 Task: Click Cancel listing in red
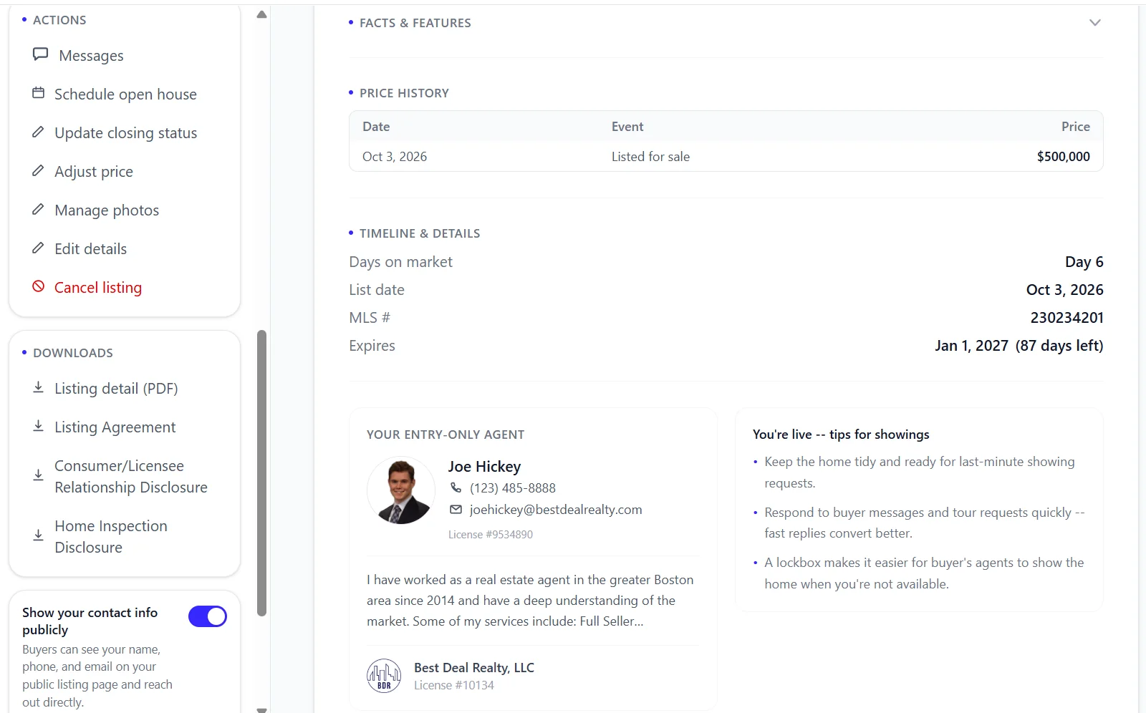coord(98,287)
